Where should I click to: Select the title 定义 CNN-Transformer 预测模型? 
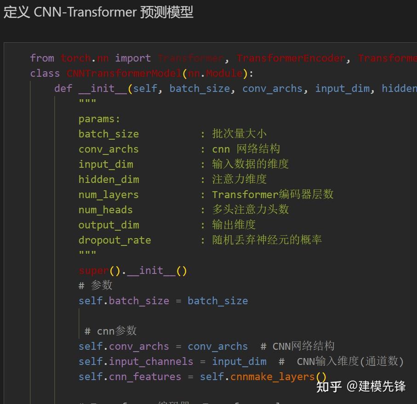(x=98, y=12)
